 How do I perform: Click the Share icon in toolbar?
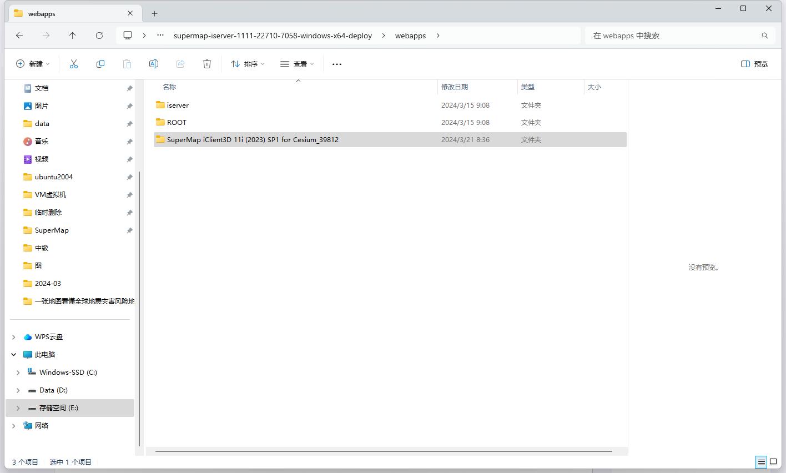pyautogui.click(x=180, y=64)
